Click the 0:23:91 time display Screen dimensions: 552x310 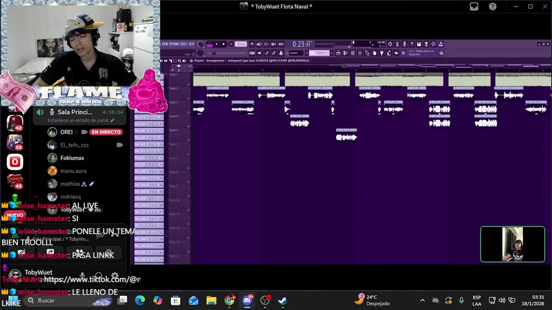(x=301, y=44)
